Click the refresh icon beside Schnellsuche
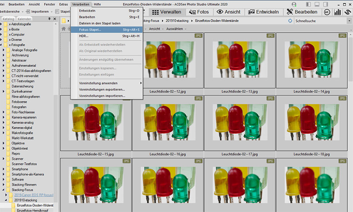This screenshot has width=353, height=212. [290, 21]
